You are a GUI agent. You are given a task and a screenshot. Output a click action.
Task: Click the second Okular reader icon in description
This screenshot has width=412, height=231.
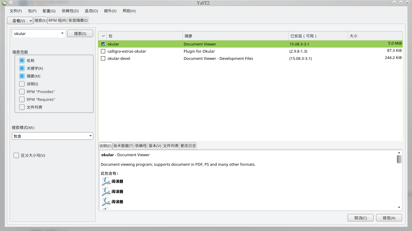tap(106, 192)
